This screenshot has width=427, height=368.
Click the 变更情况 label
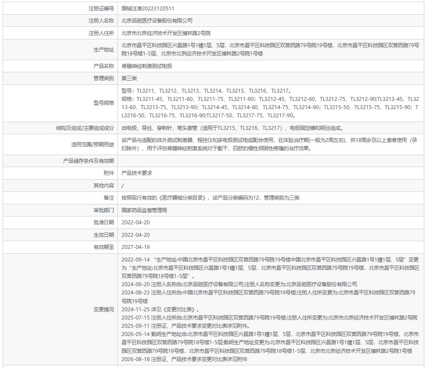(104, 310)
